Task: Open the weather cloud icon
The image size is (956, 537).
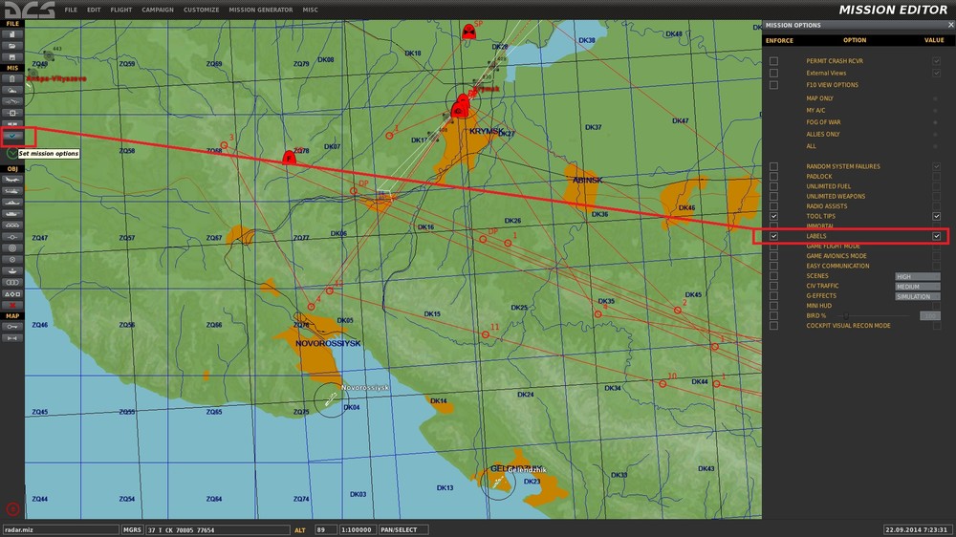Action: pyautogui.click(x=12, y=90)
